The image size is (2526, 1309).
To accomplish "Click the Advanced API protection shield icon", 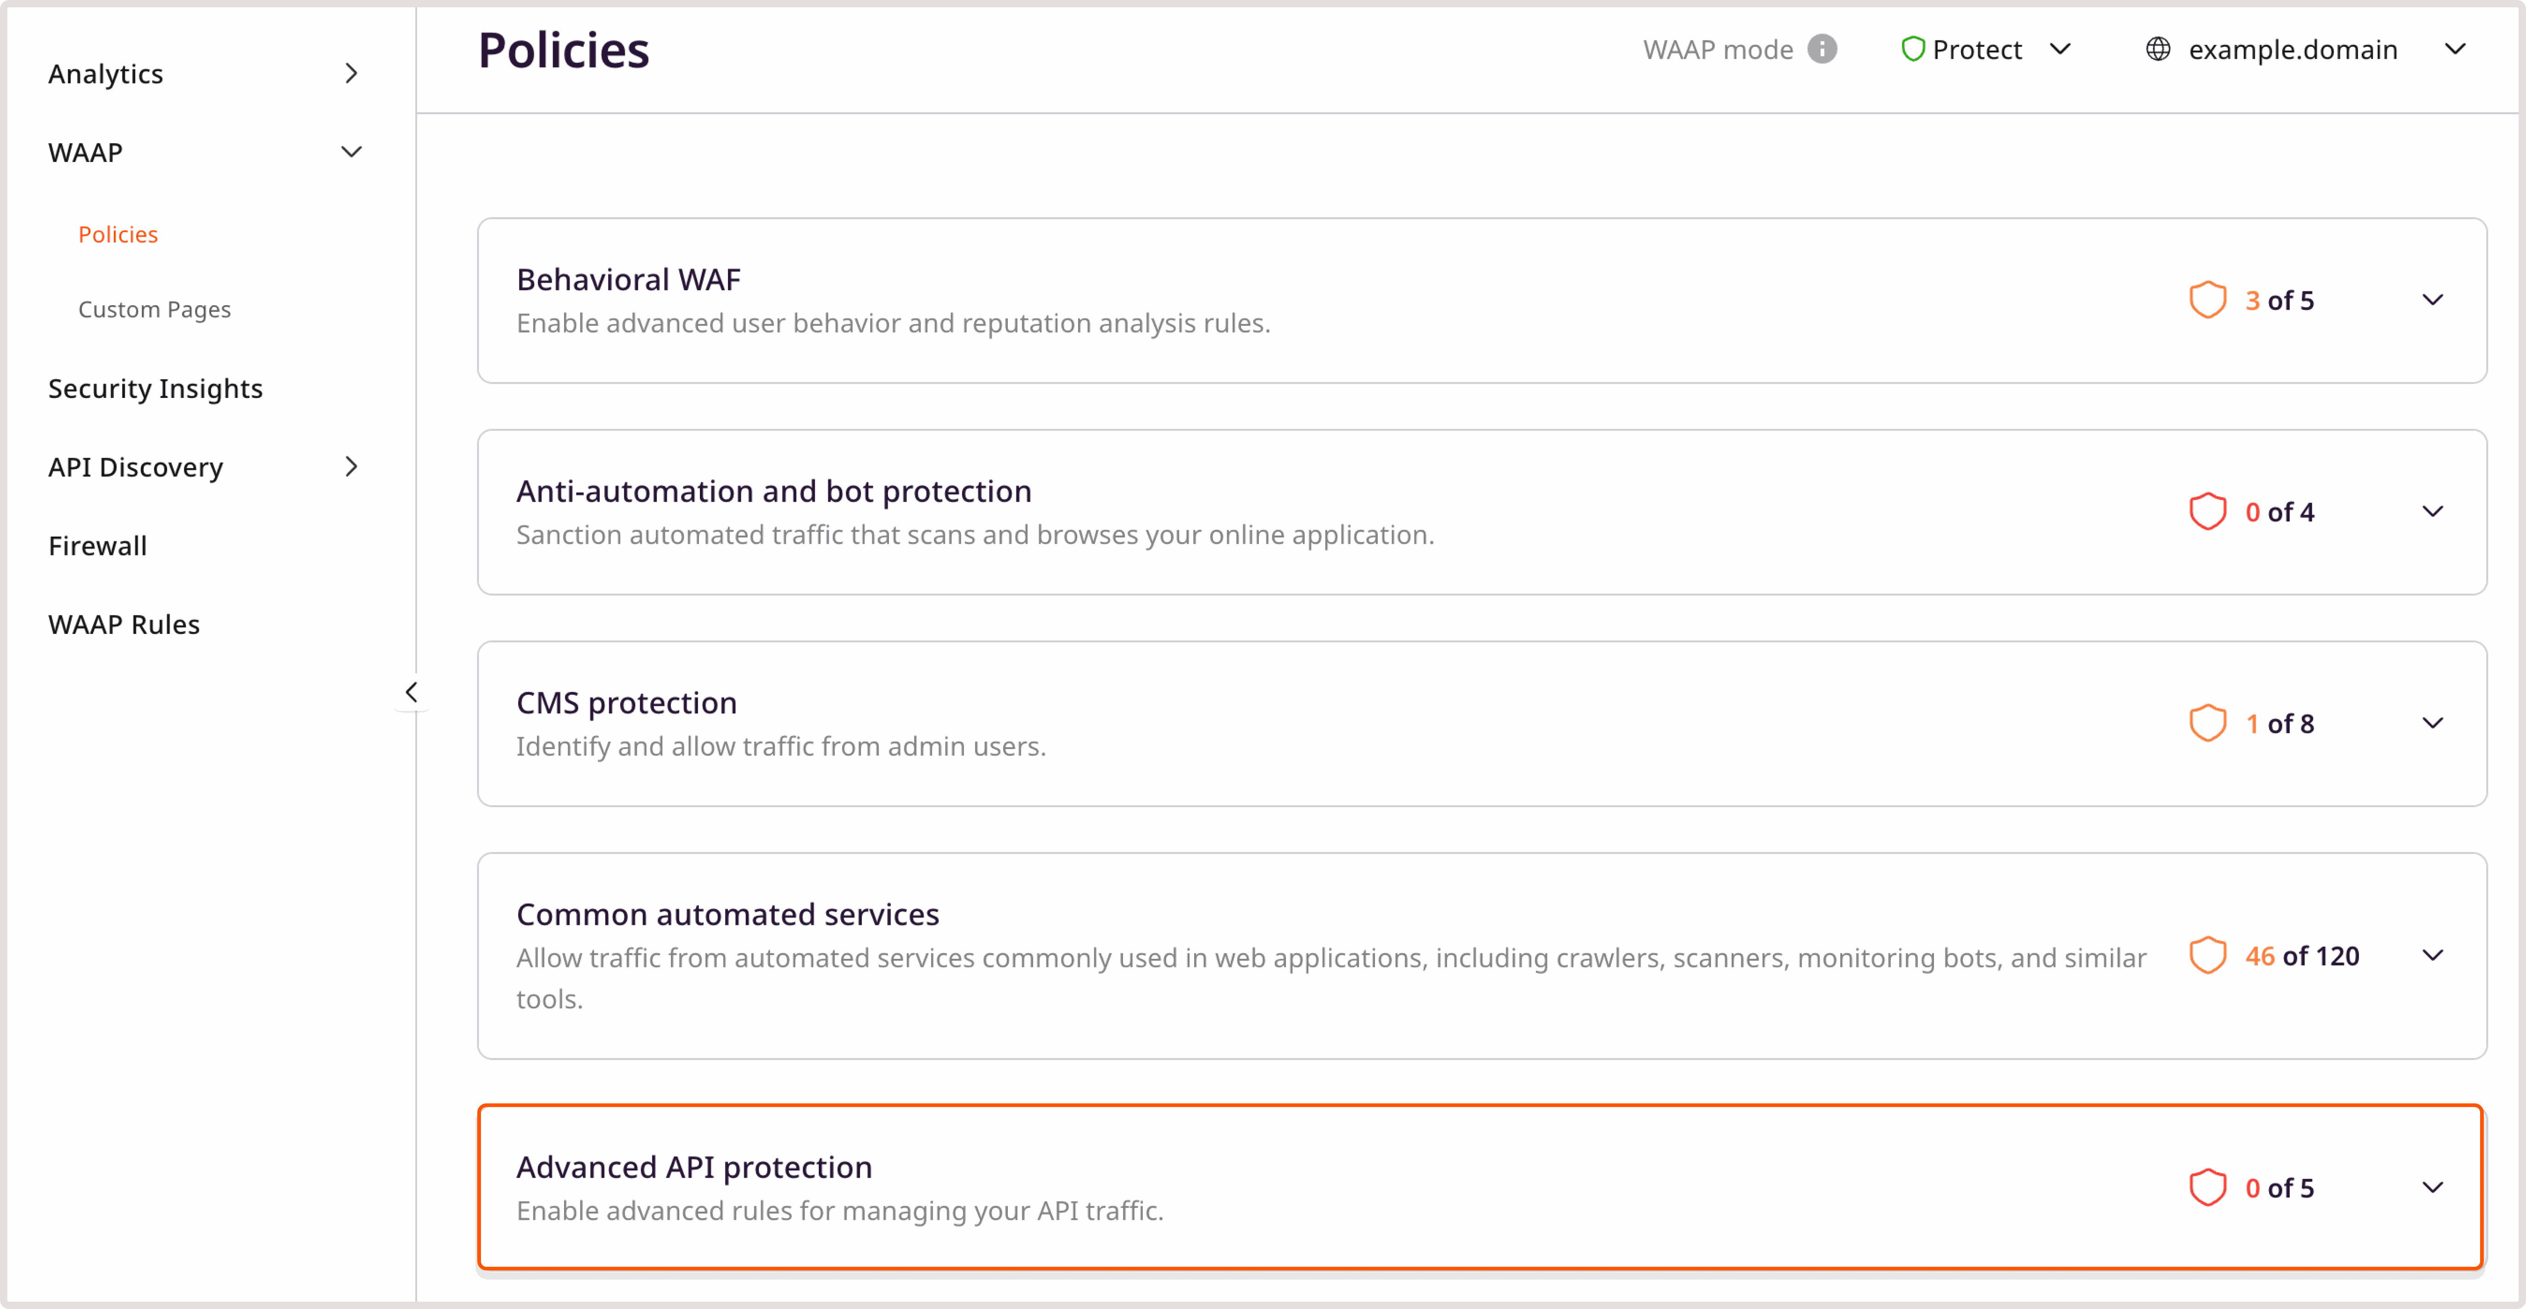I will [2207, 1187].
